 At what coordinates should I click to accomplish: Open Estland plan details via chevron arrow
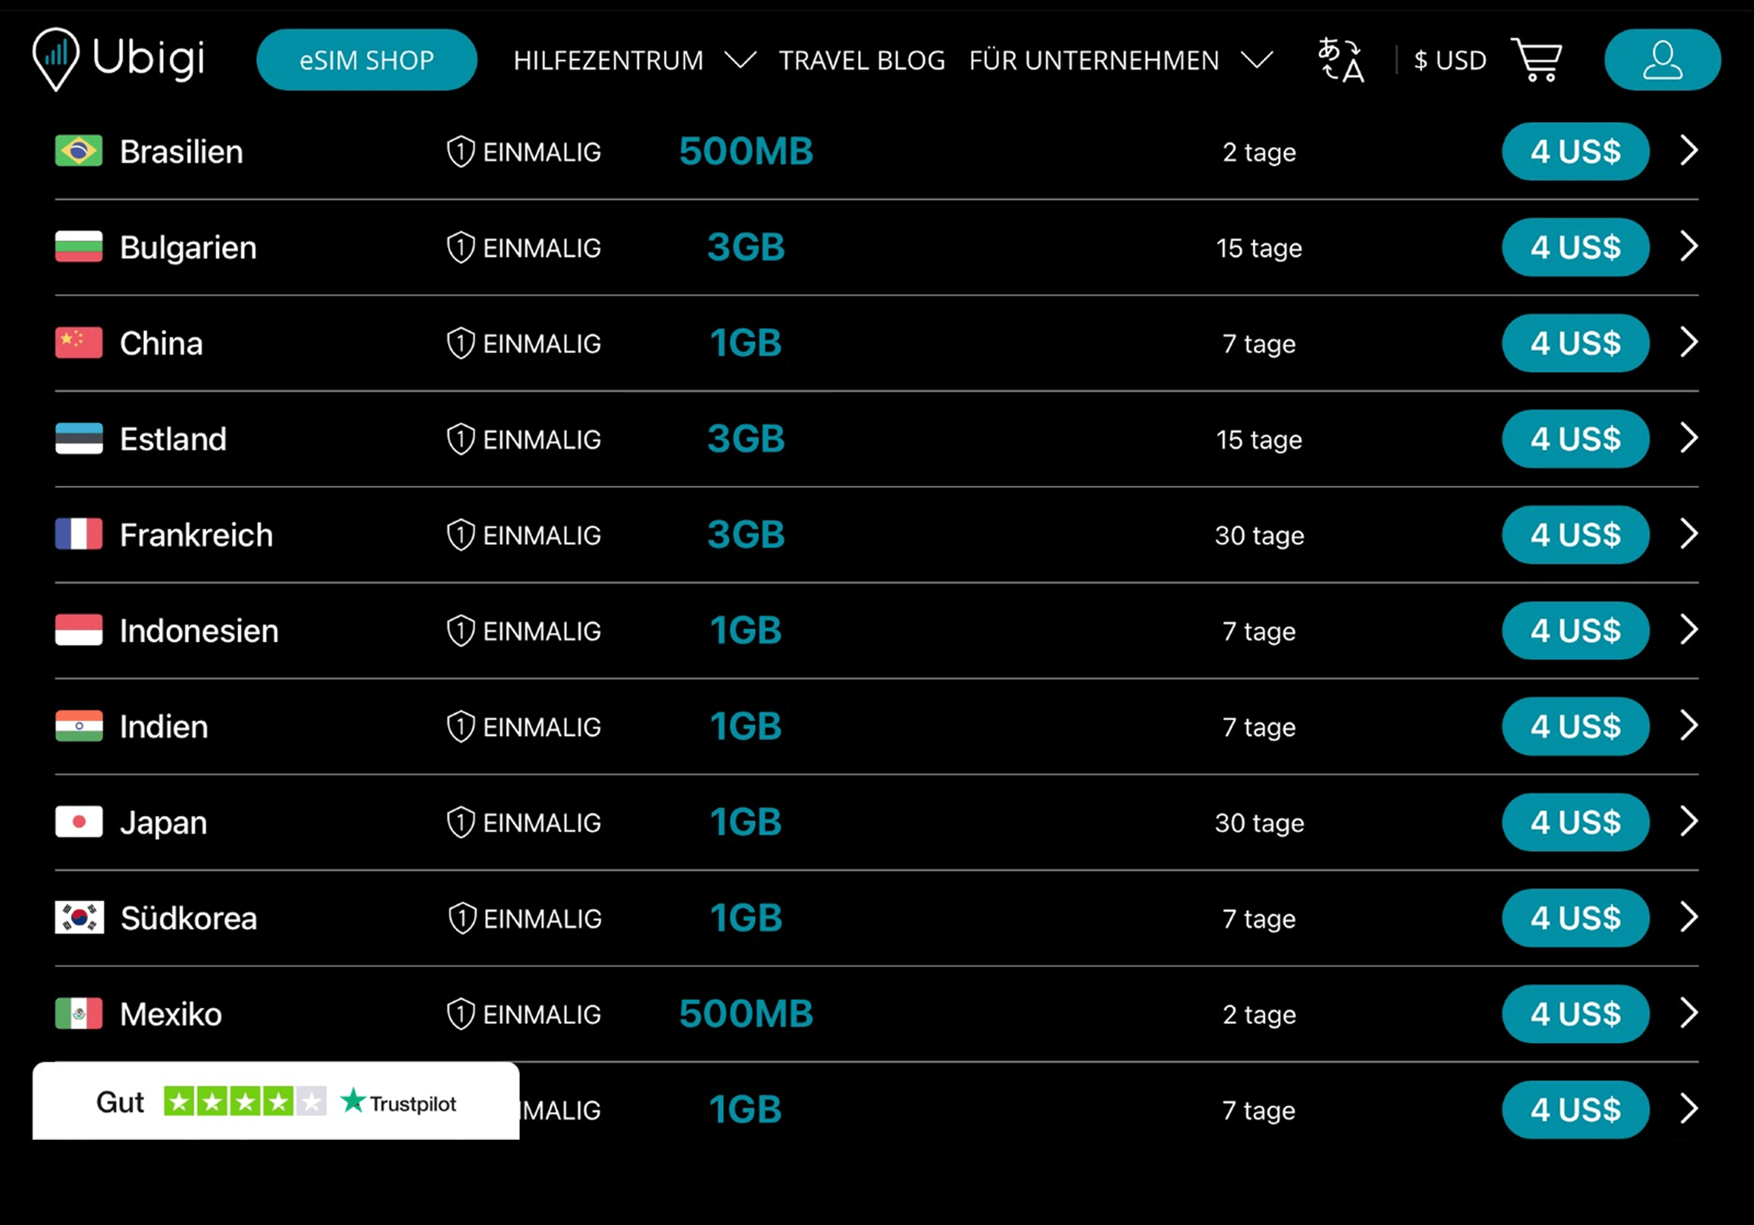tap(1689, 438)
